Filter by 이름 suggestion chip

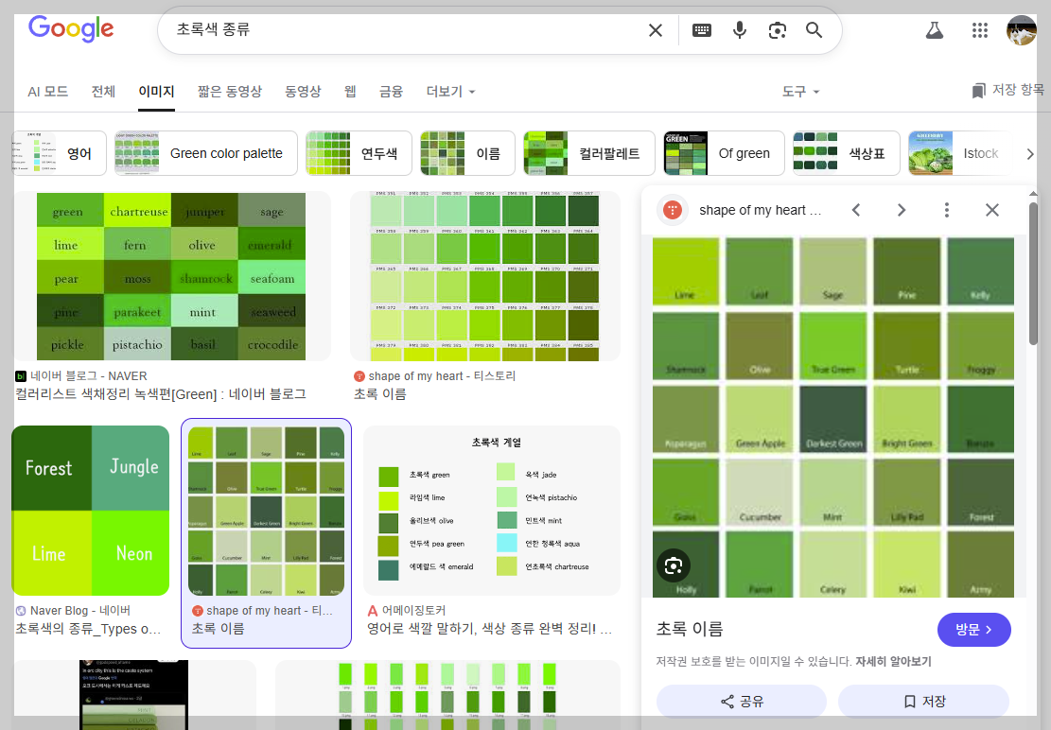point(467,153)
